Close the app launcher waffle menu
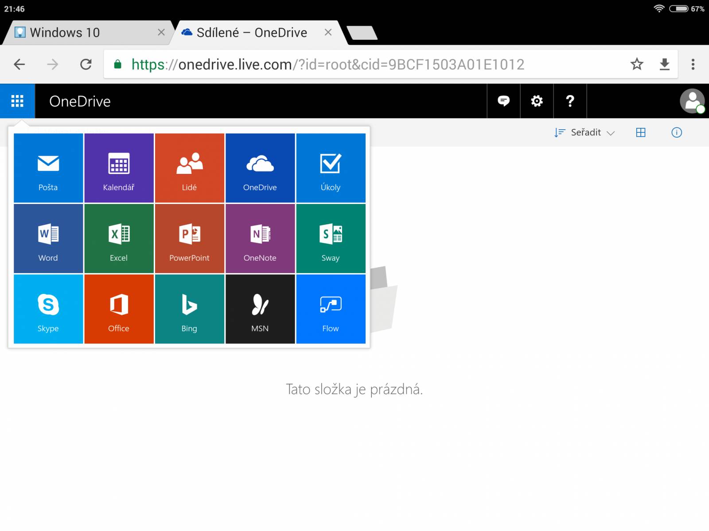 point(17,101)
